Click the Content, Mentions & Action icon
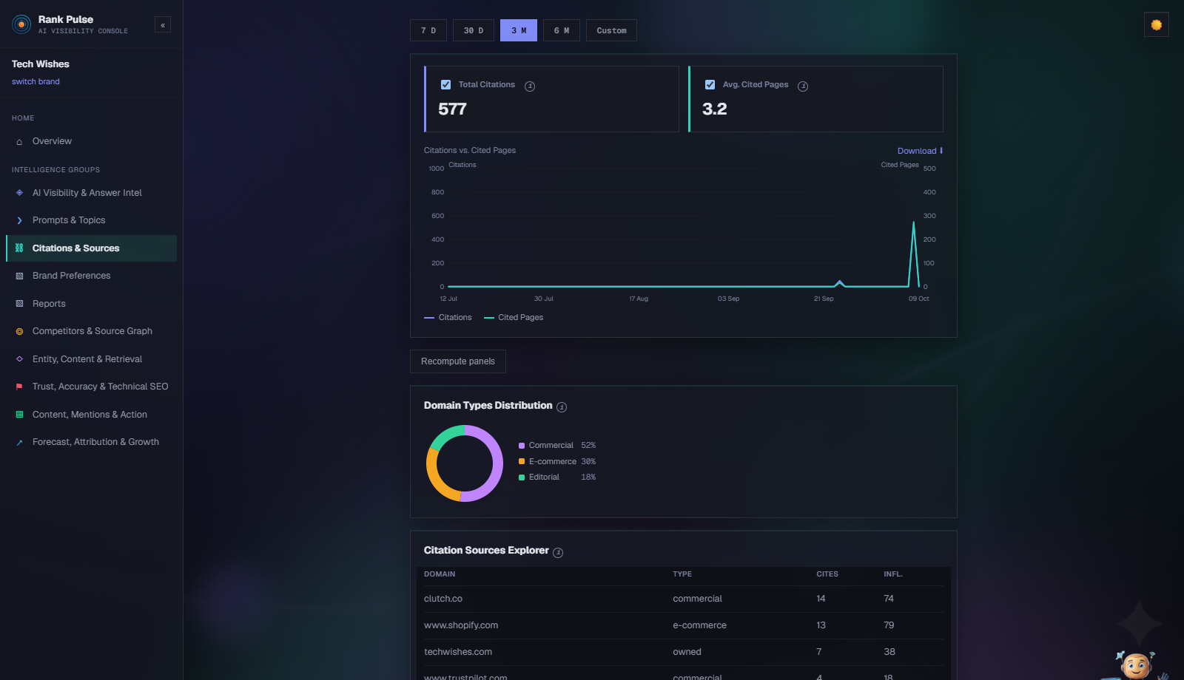Image resolution: width=1184 pixels, height=680 pixels. point(19,415)
